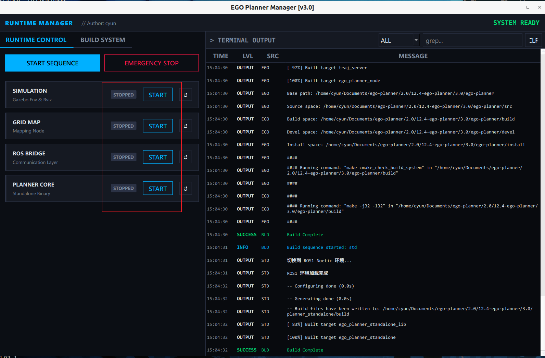Select the 'make -j32 -l32' log message
The image size is (545, 358).
[x=412, y=209]
